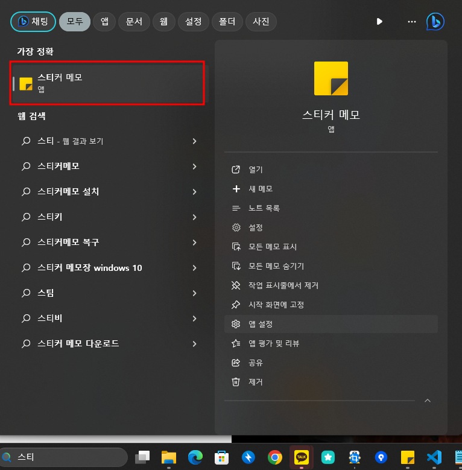Unpin via 작업 표시줄에서 제거
Image resolution: width=462 pixels, height=470 pixels.
click(x=331, y=285)
